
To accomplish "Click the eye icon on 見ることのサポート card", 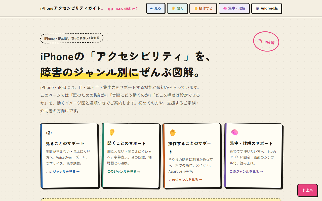I will [49, 133].
